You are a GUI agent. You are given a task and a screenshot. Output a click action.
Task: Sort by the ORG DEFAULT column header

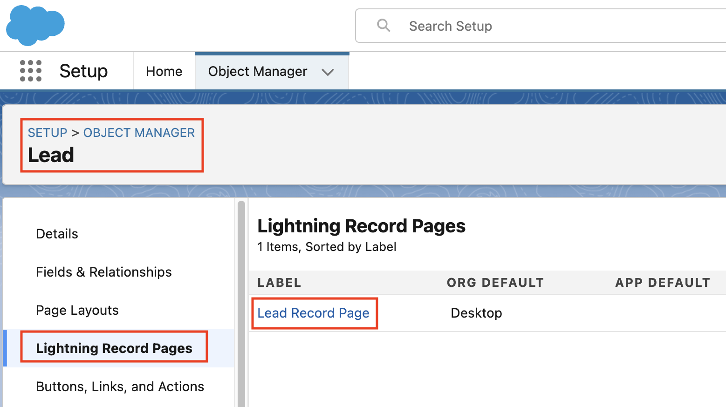(495, 283)
